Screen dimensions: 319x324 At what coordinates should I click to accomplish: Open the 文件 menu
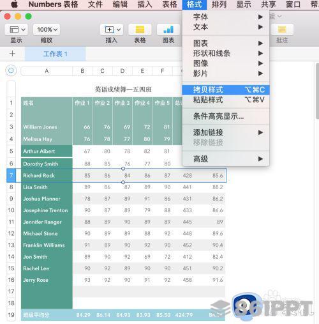(x=95, y=4)
